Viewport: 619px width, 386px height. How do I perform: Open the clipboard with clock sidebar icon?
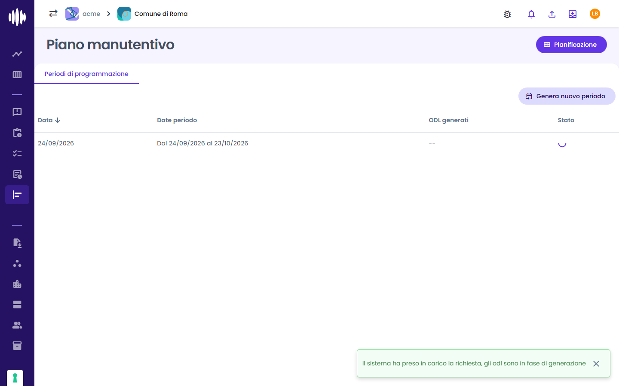pos(17,133)
